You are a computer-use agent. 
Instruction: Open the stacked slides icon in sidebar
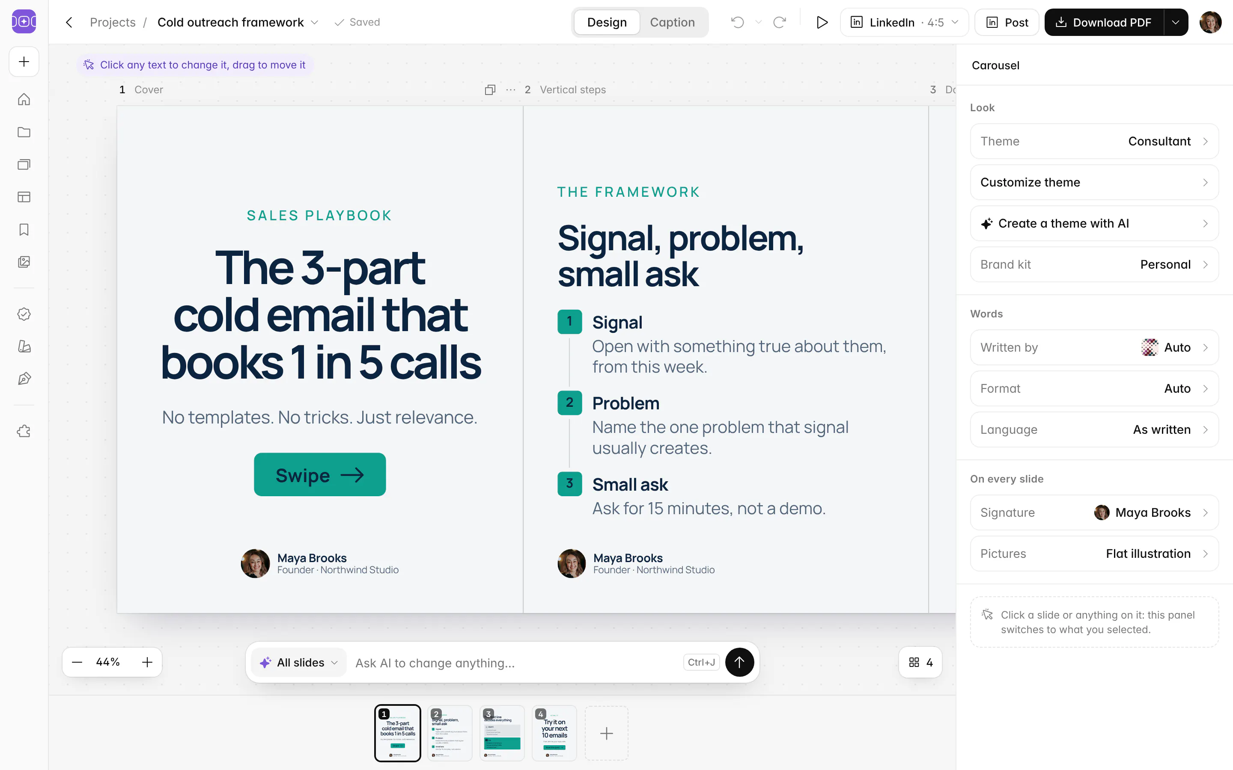point(24,165)
